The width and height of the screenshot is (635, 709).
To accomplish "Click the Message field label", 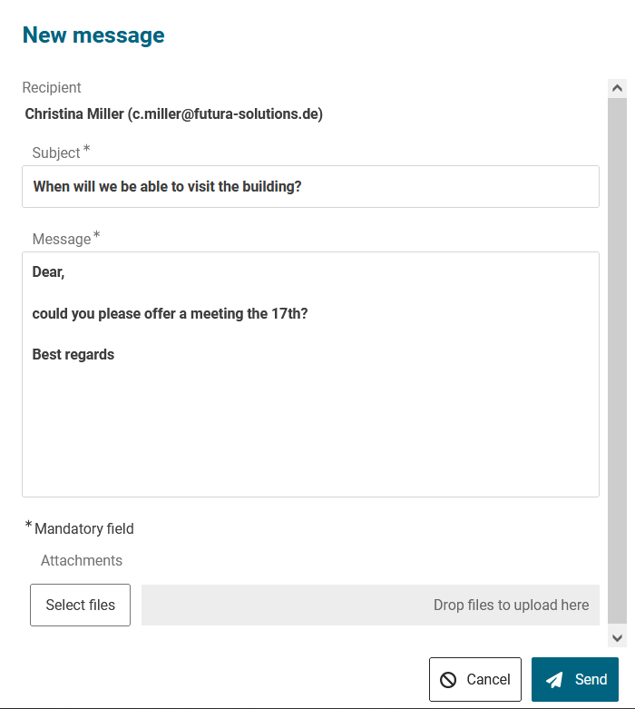I will click(62, 239).
